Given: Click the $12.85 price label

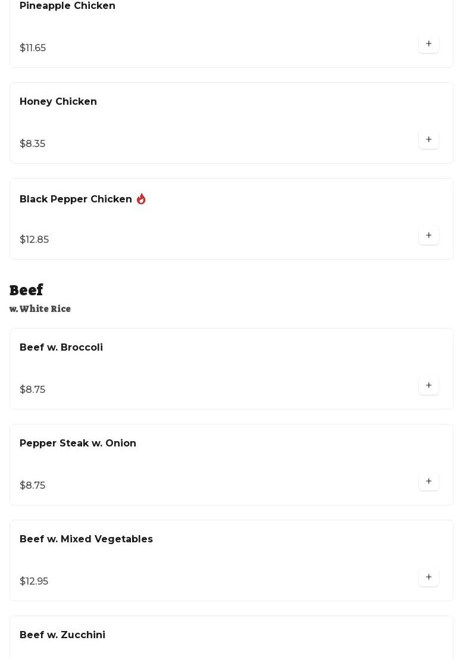Looking at the screenshot, I should [34, 239].
